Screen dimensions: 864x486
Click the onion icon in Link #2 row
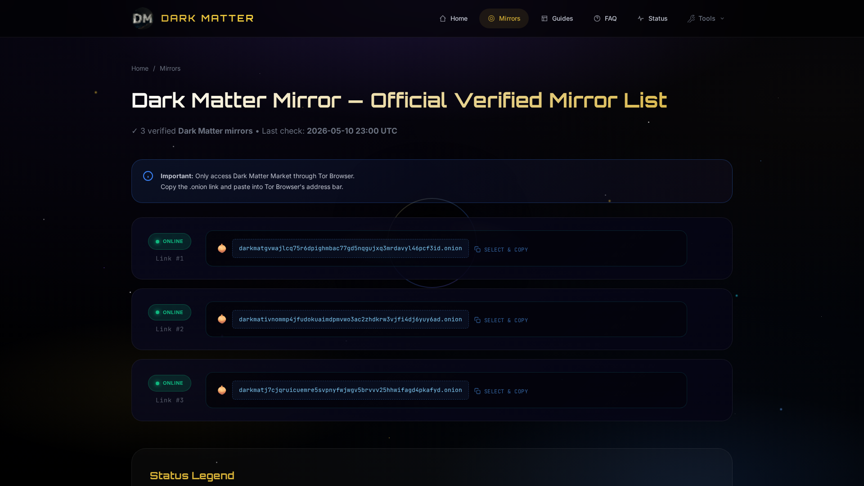coord(222,319)
